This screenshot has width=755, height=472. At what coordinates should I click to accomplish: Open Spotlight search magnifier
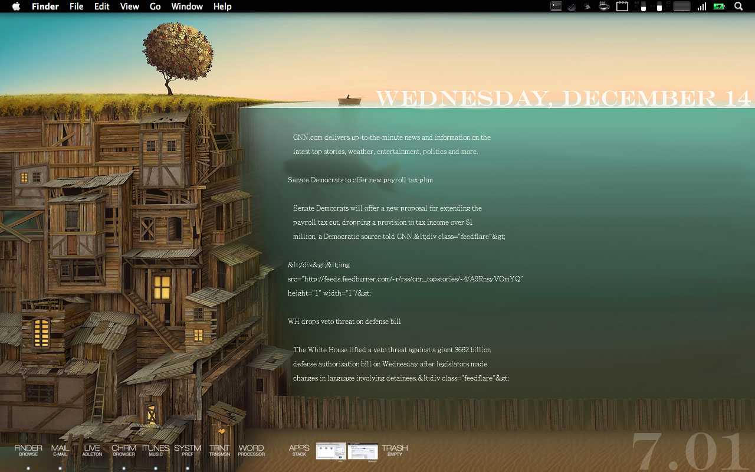pos(738,6)
